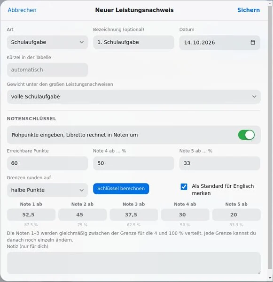Click the Kürzel in der Tabelle field
This screenshot has height=282, width=273.
pos(47,70)
